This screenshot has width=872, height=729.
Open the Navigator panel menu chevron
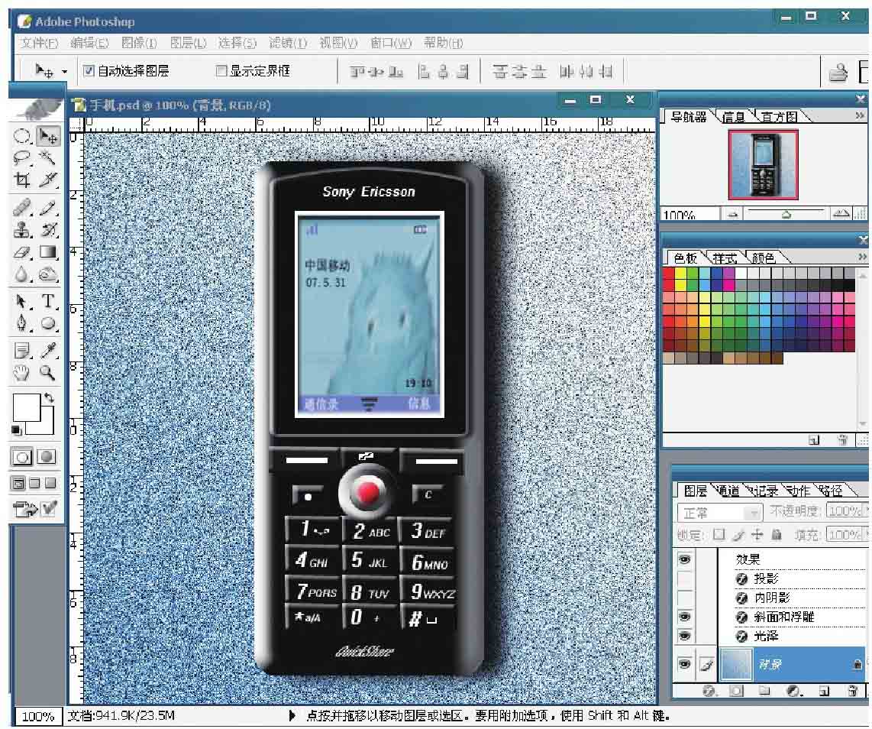(x=860, y=115)
